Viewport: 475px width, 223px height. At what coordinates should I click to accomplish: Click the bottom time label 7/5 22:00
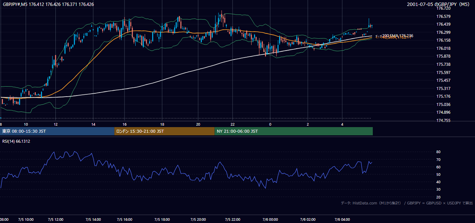(x=232, y=220)
